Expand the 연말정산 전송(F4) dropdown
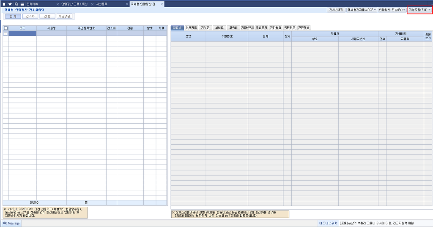 click(x=392, y=9)
